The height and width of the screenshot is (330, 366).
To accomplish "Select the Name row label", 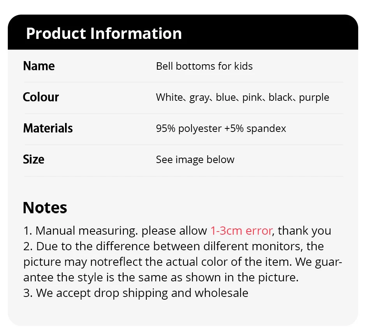I will click(39, 66).
